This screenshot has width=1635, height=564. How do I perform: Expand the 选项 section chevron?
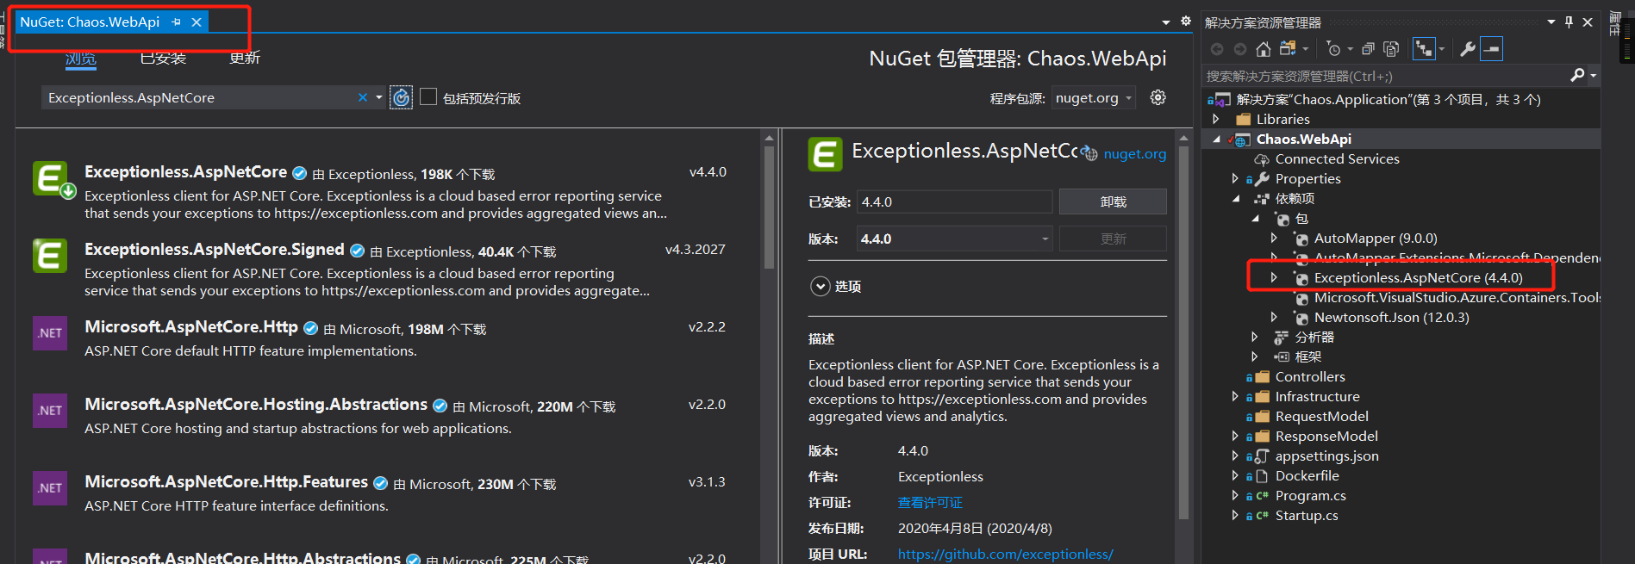[x=821, y=286]
